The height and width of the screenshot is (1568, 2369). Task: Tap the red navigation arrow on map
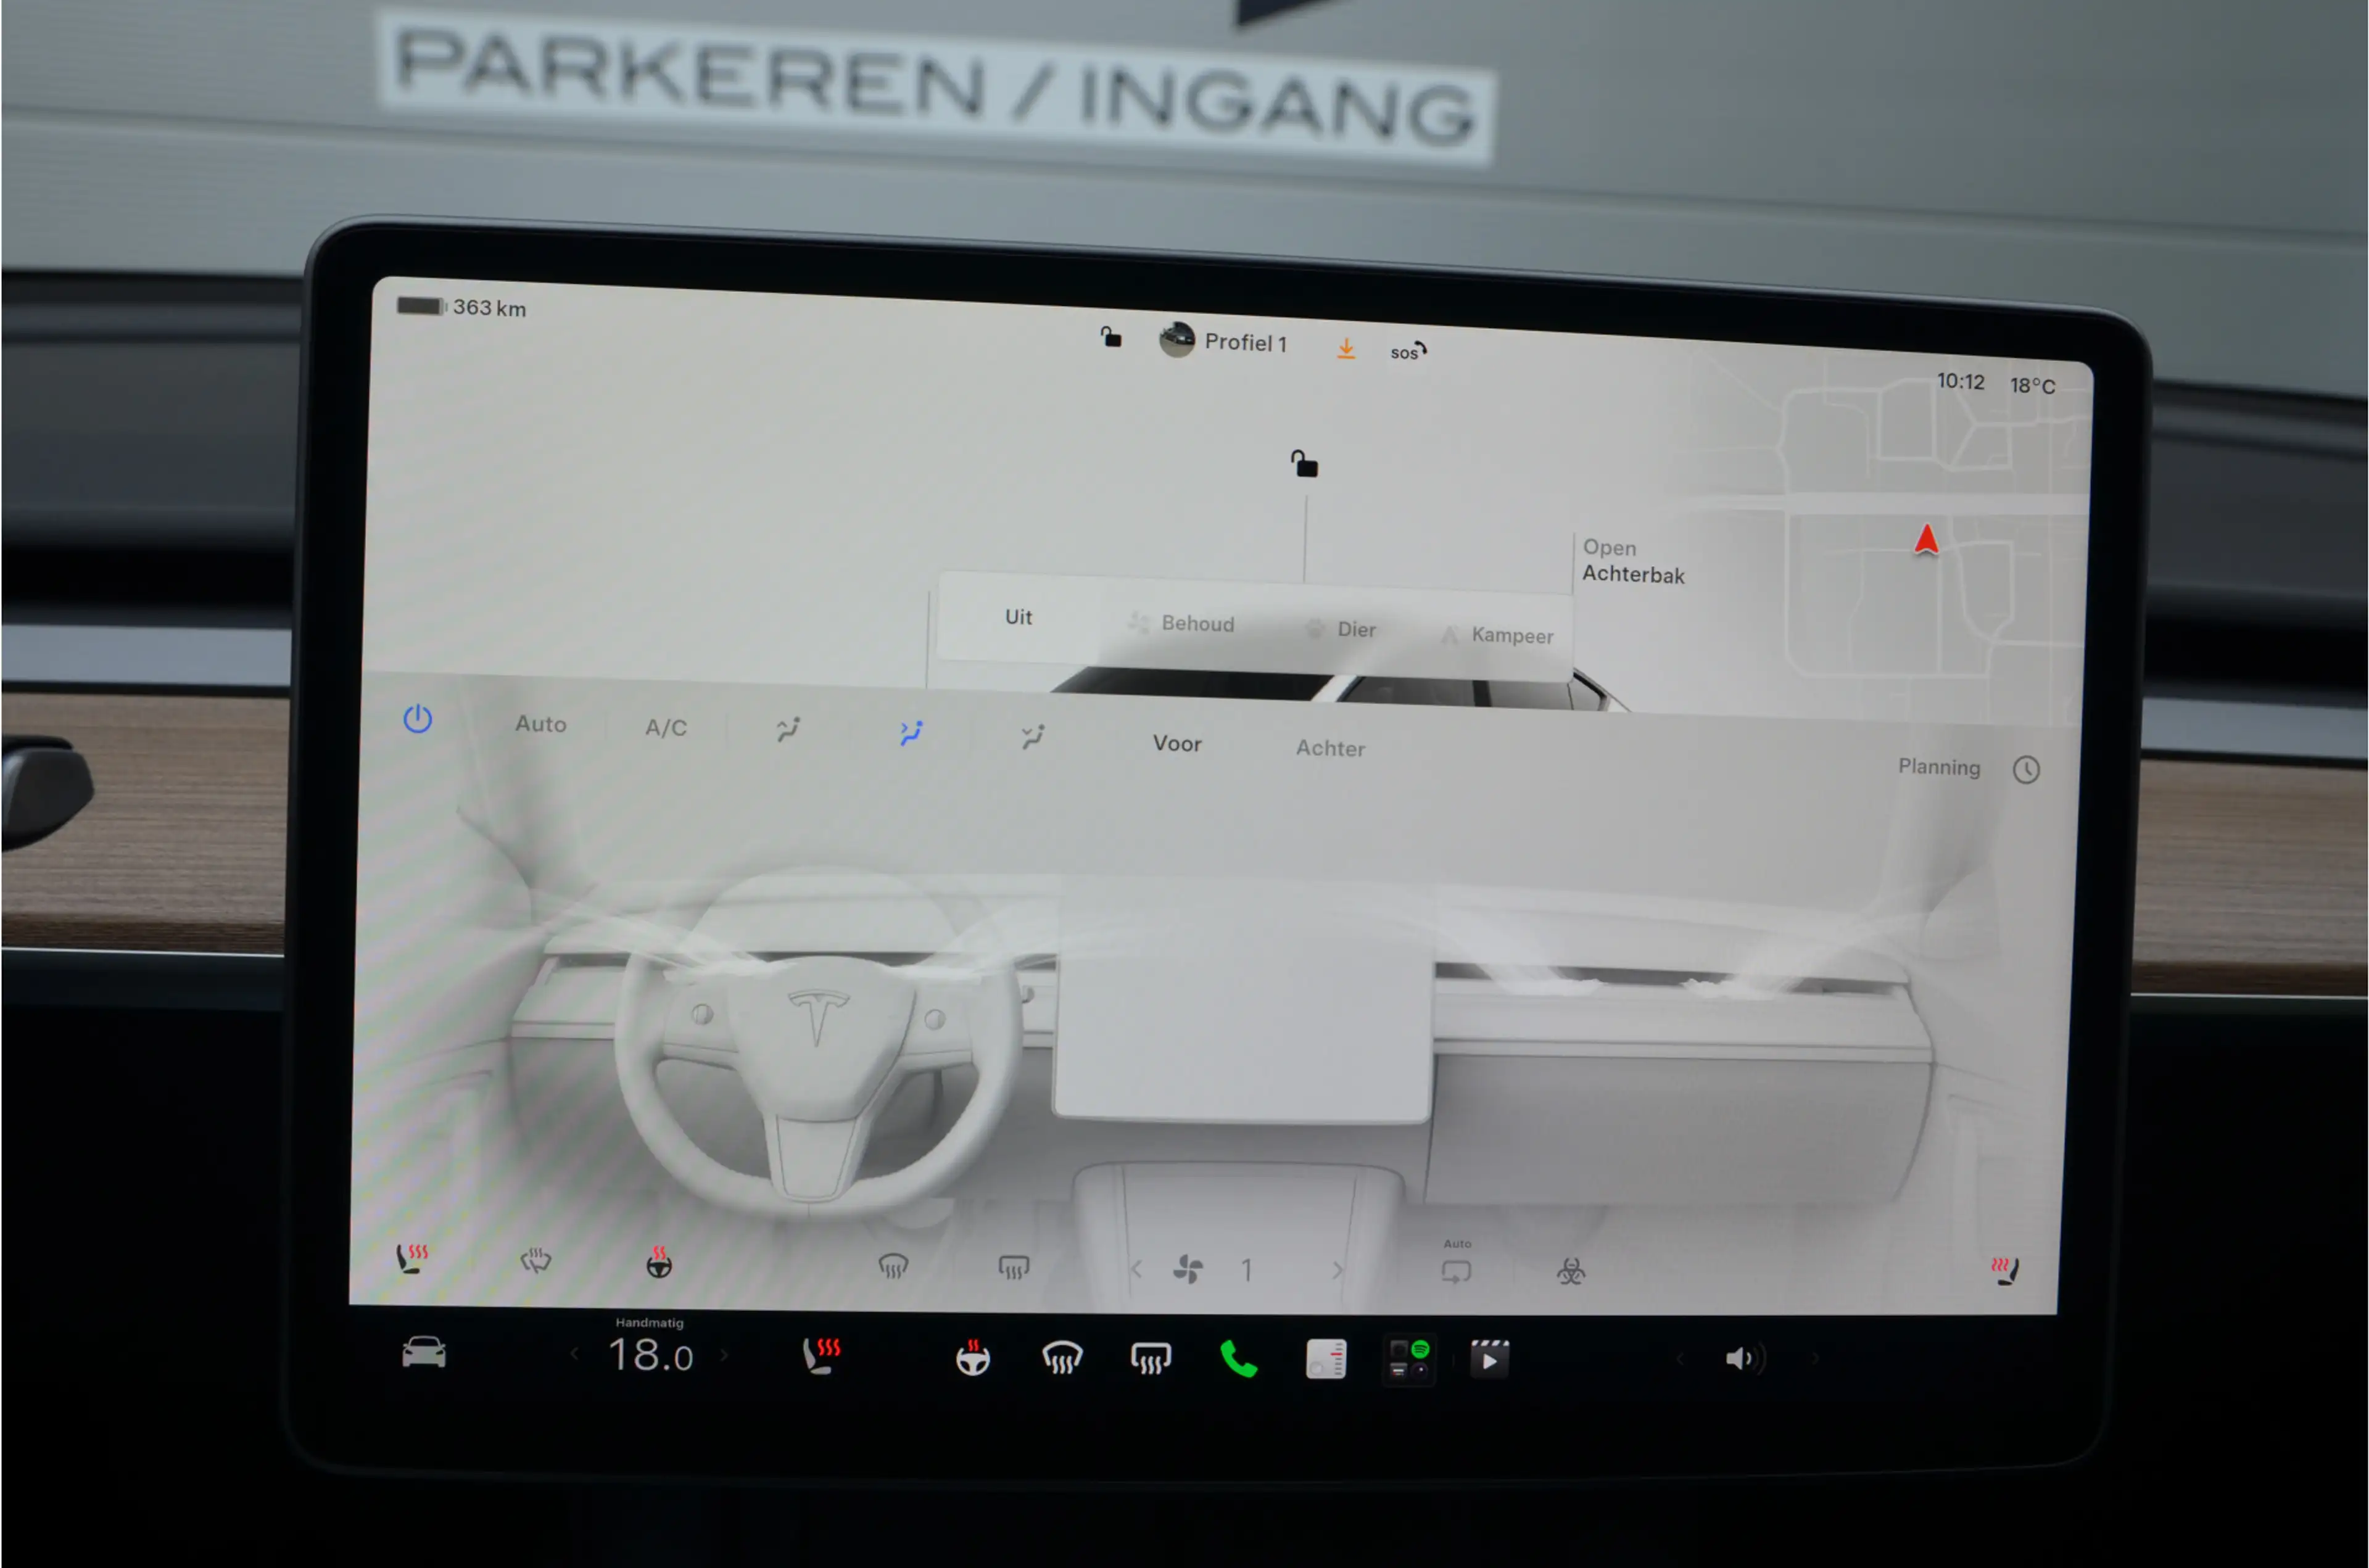coord(1926,539)
